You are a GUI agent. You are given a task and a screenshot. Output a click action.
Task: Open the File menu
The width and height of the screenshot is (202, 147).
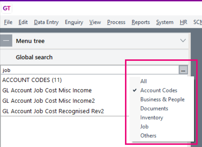[x=8, y=22]
